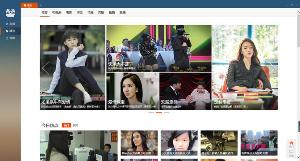Screen dimensions: 300x161
Task: Add a new tab with the plus icon
Action: coord(41,5)
